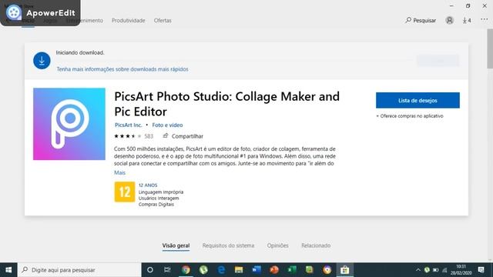Image resolution: width=493 pixels, height=277 pixels.
Task: Show hidden system tray icons
Action: tap(418, 270)
